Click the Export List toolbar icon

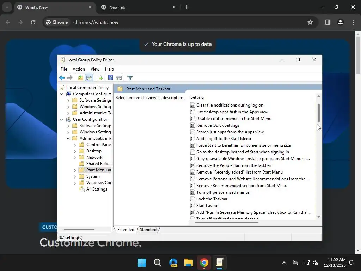pyautogui.click(x=99, y=78)
